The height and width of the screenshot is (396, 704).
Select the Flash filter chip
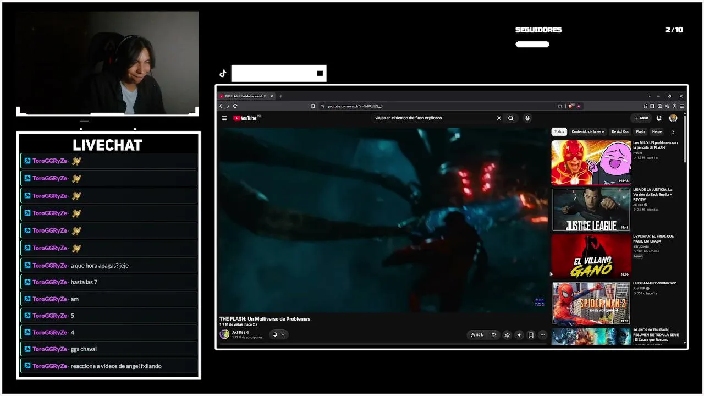click(640, 132)
